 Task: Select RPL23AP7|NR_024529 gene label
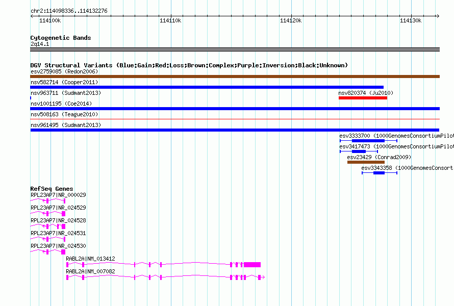[58, 208]
